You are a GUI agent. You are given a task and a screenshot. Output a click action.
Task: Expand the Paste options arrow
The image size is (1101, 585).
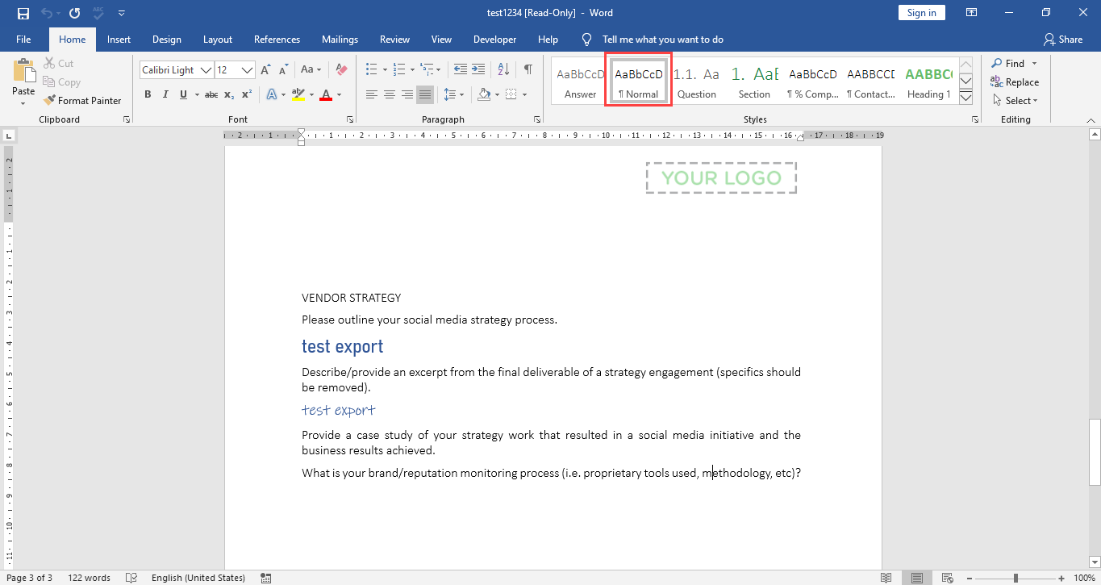pyautogui.click(x=23, y=102)
